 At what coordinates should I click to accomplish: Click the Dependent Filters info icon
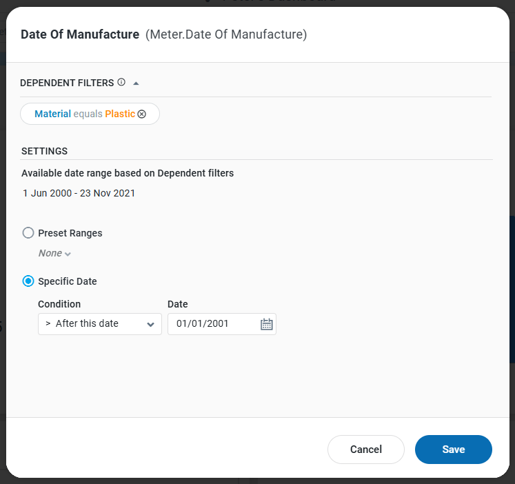(x=121, y=82)
